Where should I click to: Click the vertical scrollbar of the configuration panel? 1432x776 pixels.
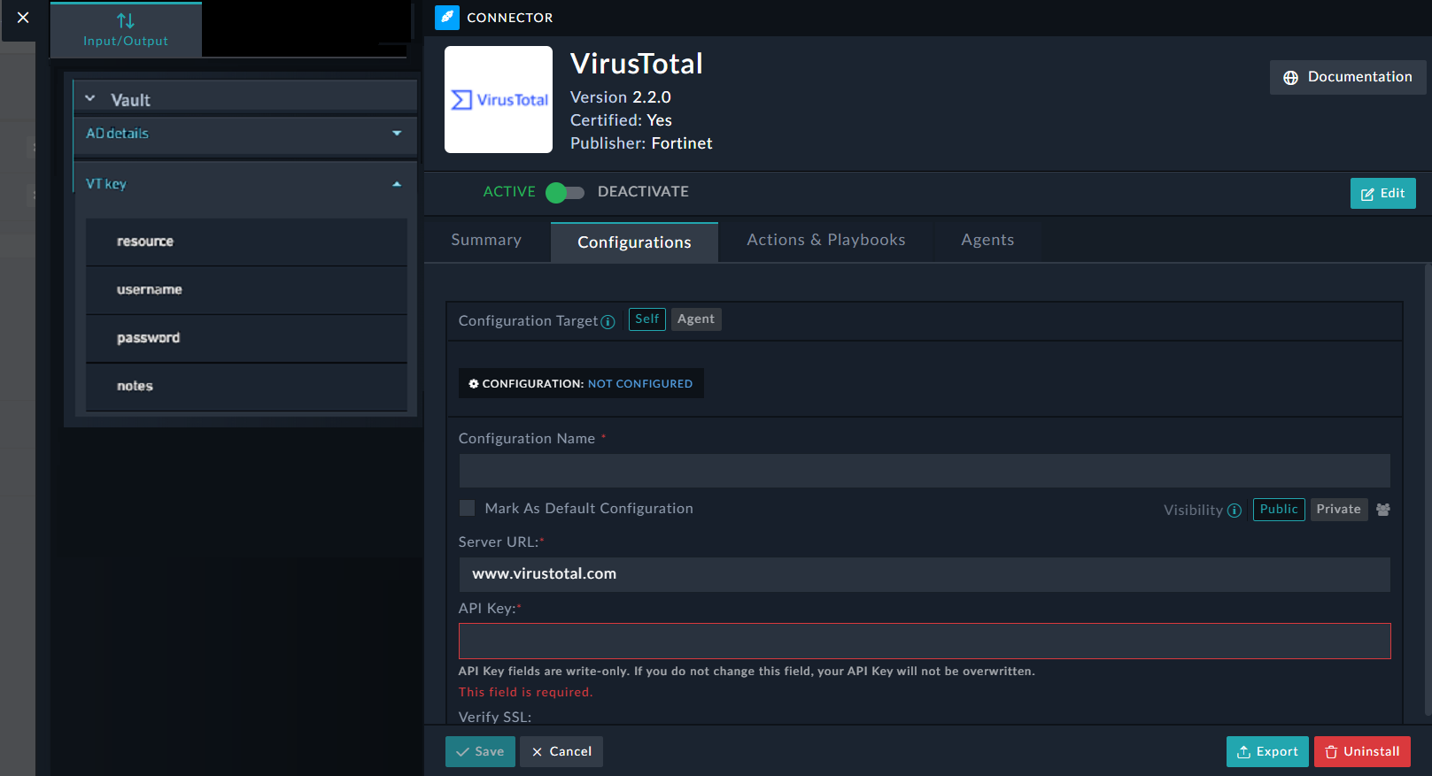click(x=1428, y=489)
